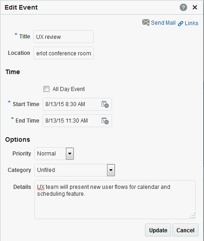Click into the Title input field
Image resolution: width=204 pixels, height=241 pixels.
[64, 37]
